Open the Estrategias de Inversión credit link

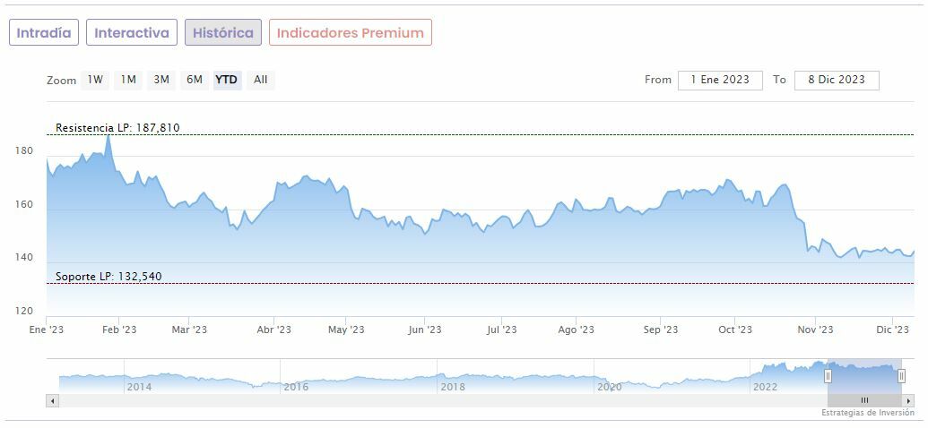[x=867, y=413]
